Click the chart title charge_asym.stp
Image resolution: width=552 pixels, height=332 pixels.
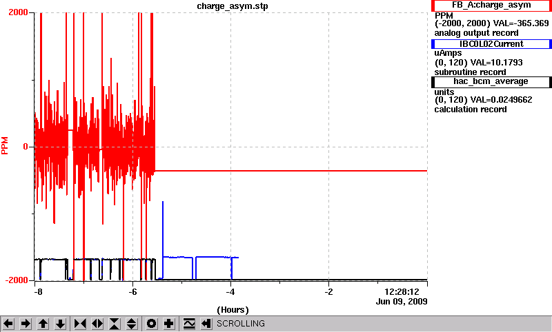[x=233, y=6]
